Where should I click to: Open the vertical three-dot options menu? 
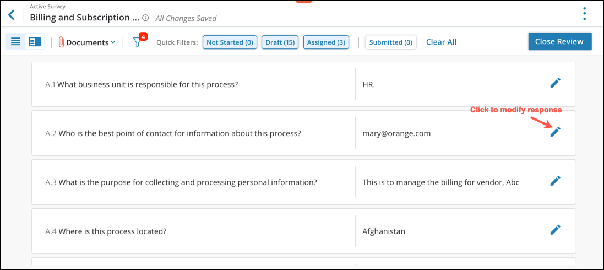pyautogui.click(x=584, y=14)
